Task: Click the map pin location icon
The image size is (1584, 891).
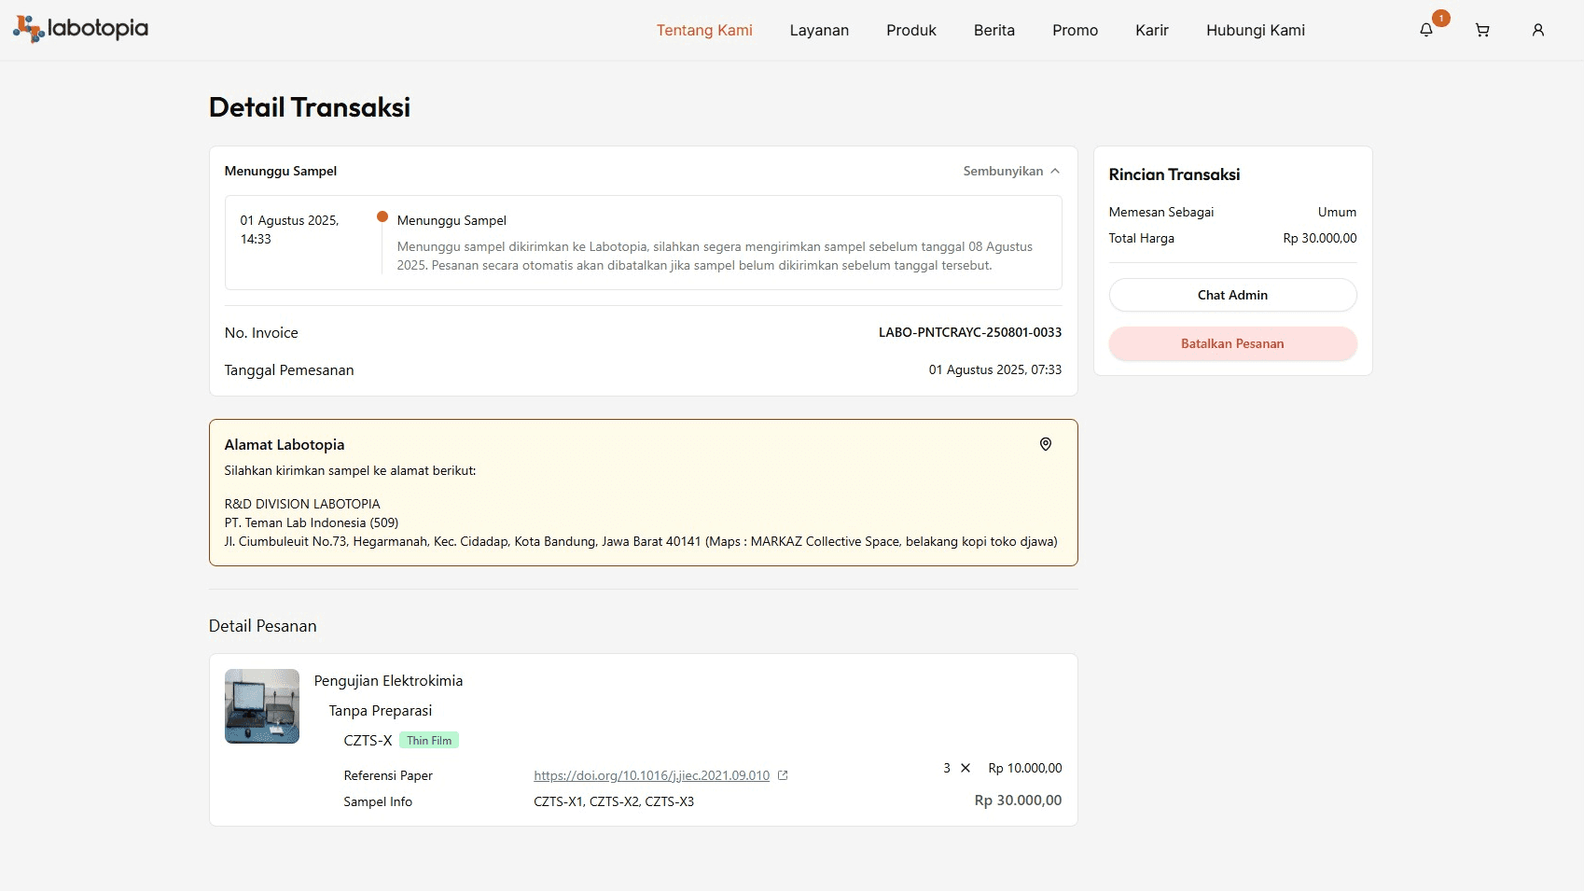Action: click(1045, 444)
